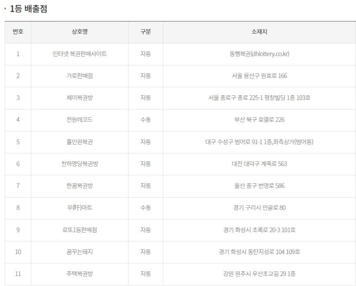Select store name 인터넷 복권판매사이트
This screenshot has width=356, height=286.
(x=80, y=54)
